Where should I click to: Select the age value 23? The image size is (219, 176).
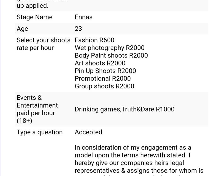pos(78,29)
